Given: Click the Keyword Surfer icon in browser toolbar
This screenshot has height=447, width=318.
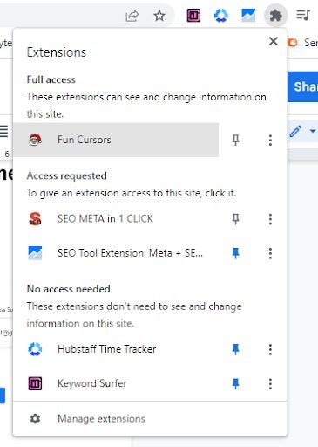Looking at the screenshot, I should [x=193, y=16].
